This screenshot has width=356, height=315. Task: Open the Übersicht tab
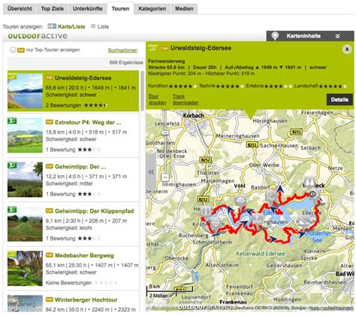tap(20, 9)
